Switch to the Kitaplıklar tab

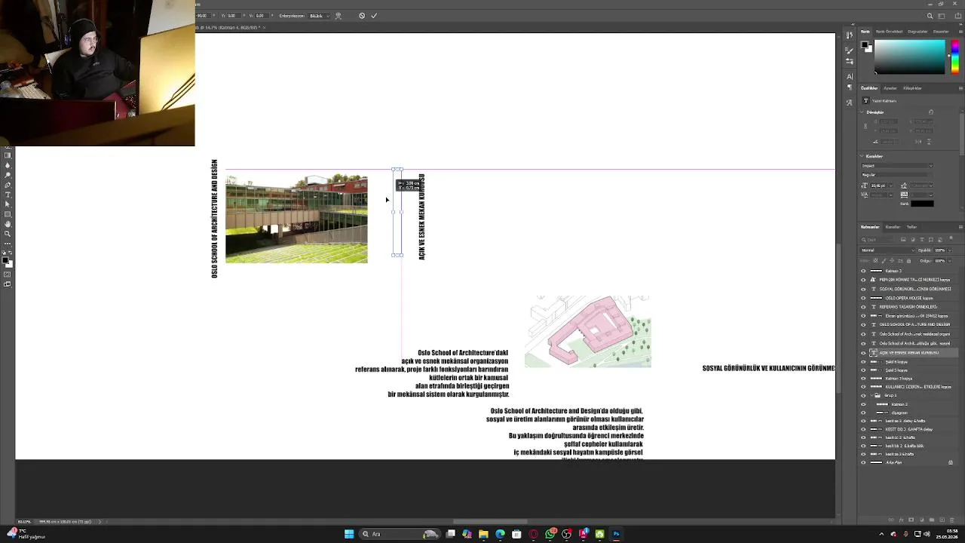click(x=912, y=88)
